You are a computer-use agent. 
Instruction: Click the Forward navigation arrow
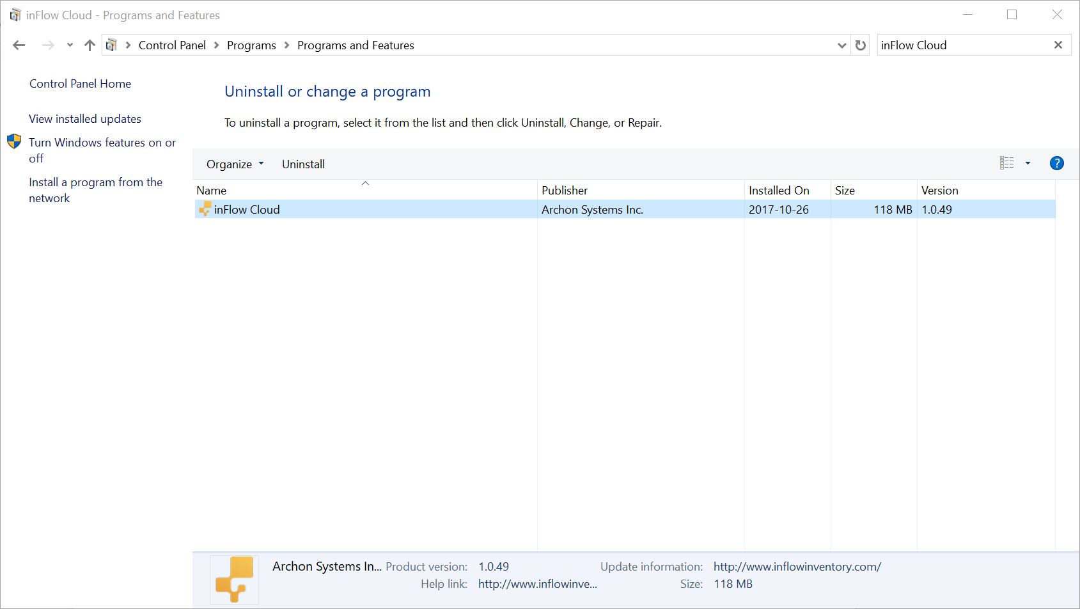[x=48, y=45]
